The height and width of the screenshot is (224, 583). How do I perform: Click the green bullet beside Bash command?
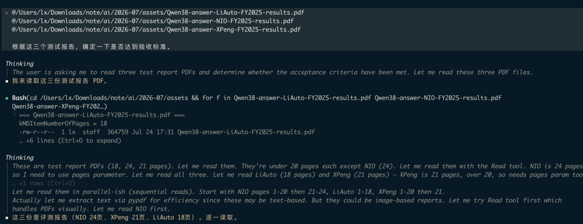(7, 98)
